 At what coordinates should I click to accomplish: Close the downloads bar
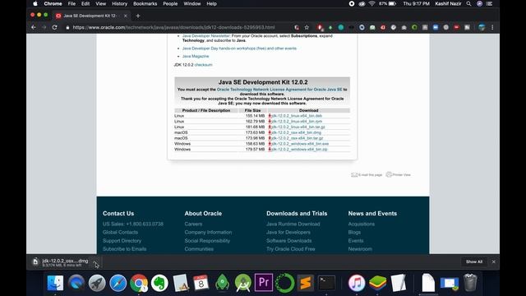(493, 261)
